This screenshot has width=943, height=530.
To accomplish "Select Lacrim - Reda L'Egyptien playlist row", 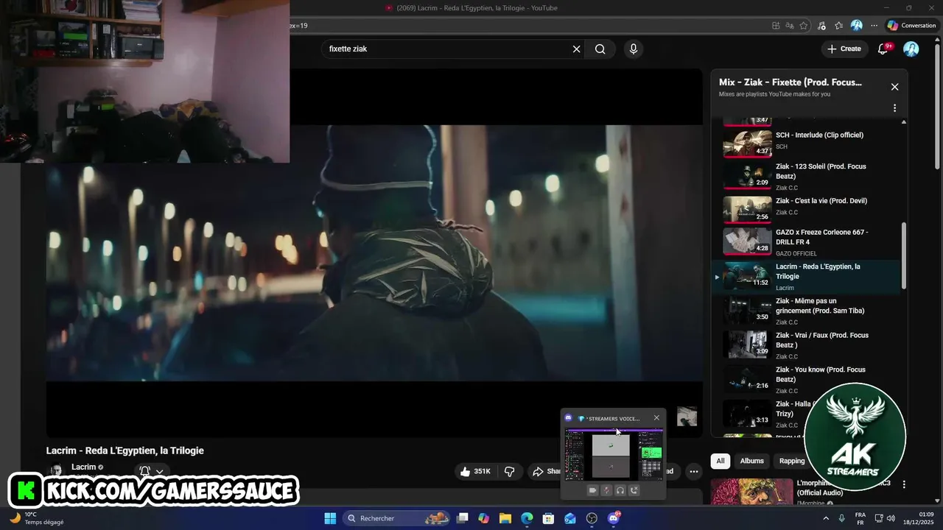I will [807, 277].
